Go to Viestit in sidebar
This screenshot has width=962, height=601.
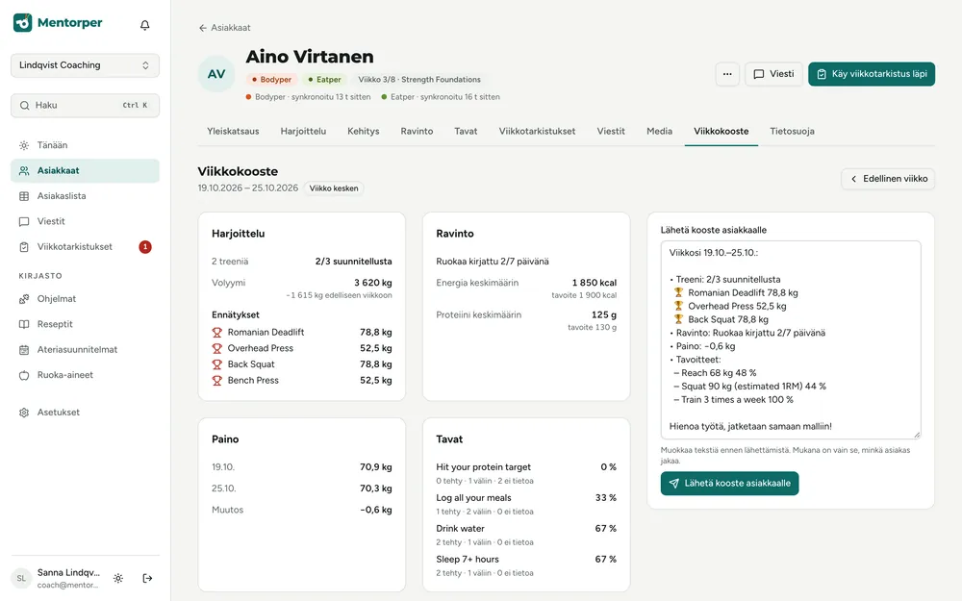click(85, 221)
